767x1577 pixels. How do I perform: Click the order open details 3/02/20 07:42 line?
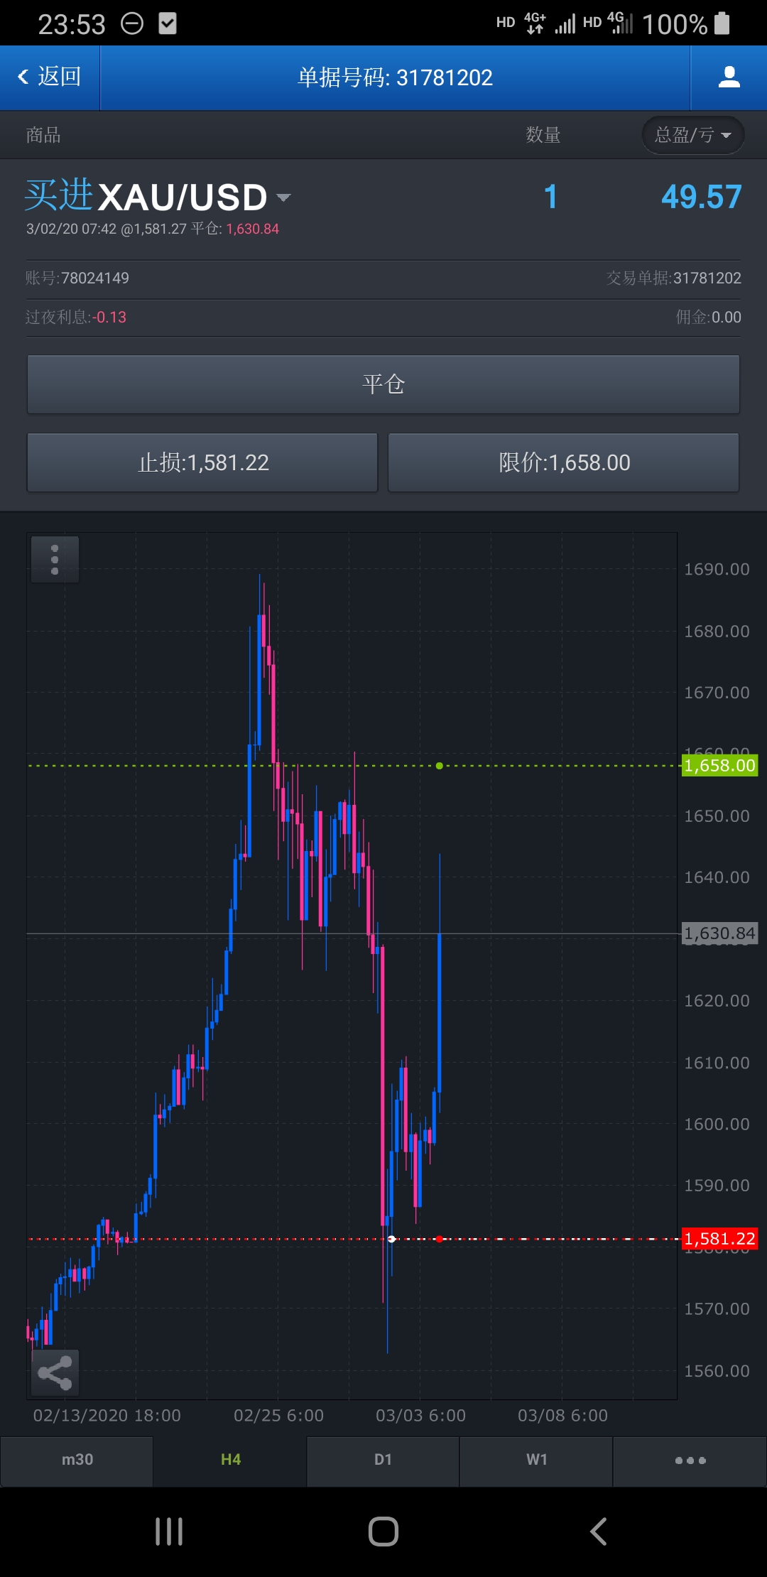pyautogui.click(x=153, y=229)
